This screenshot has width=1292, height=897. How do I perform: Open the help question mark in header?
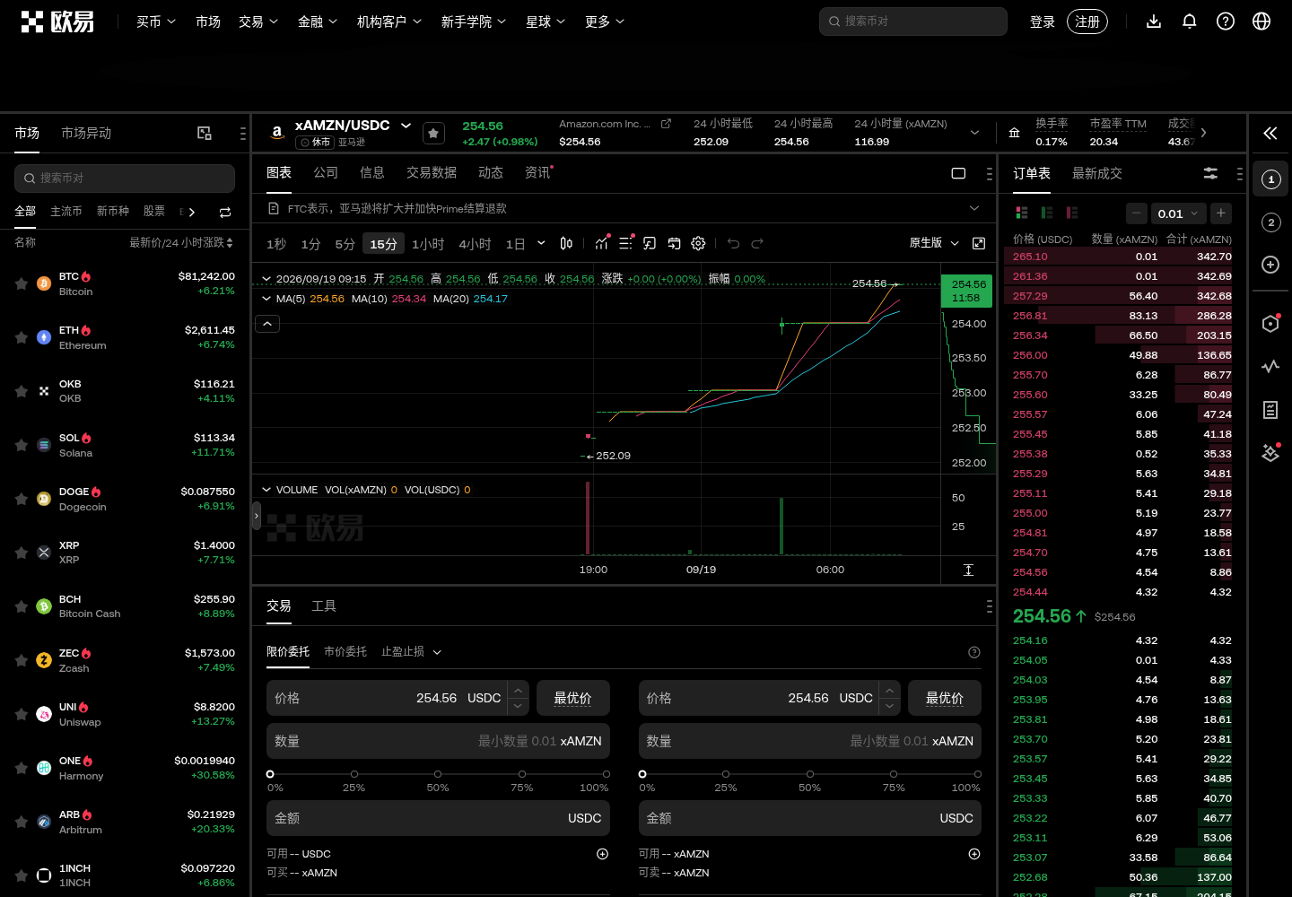click(x=1226, y=22)
